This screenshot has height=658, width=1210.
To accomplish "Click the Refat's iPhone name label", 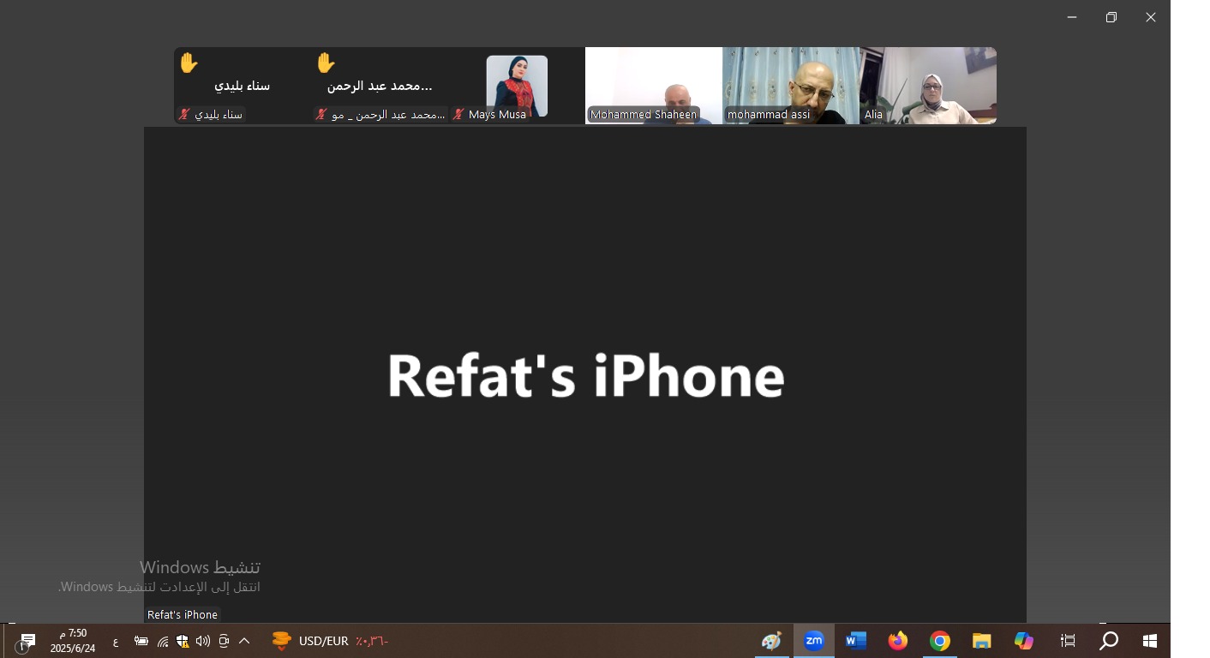I will 183,614.
